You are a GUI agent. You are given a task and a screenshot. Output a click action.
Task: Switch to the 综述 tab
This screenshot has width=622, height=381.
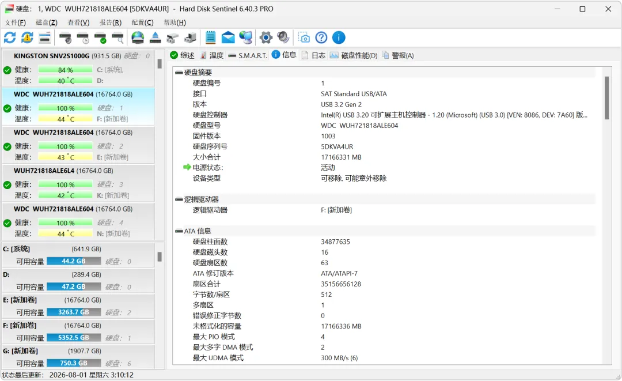pyautogui.click(x=183, y=55)
